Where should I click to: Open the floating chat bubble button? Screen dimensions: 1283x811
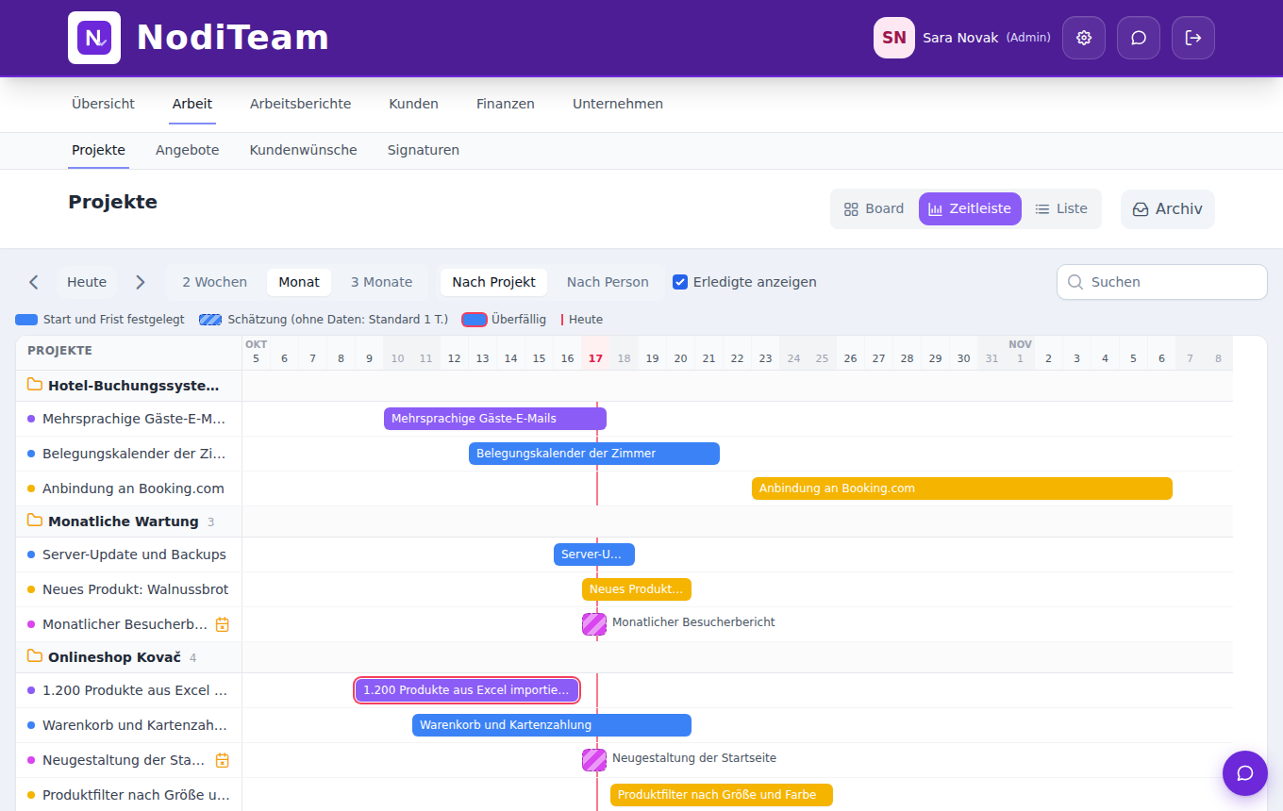(1245, 773)
